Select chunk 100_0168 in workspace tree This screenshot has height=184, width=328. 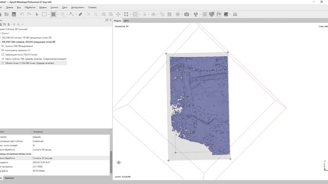point(27,38)
